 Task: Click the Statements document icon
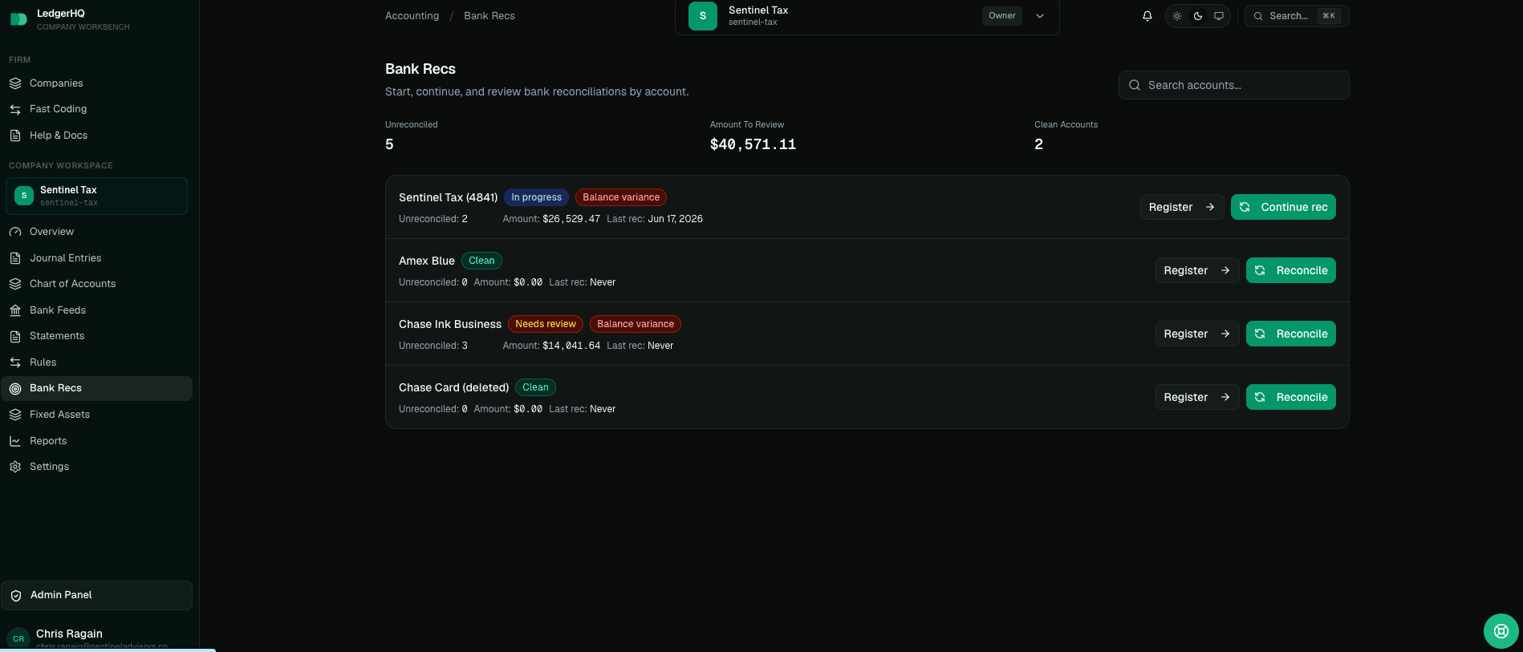(15, 336)
